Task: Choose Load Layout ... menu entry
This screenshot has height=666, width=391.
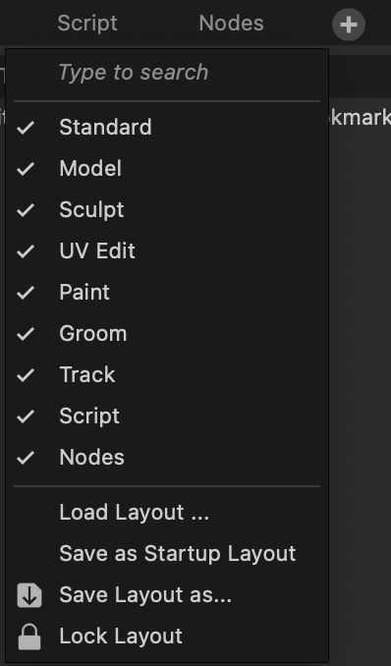Action: (167, 512)
